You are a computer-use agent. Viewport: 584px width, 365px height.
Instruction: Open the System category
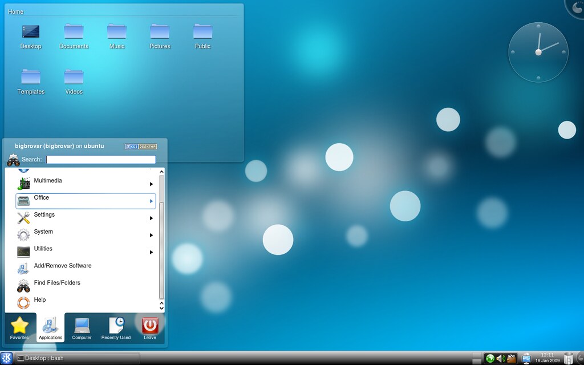pos(86,234)
